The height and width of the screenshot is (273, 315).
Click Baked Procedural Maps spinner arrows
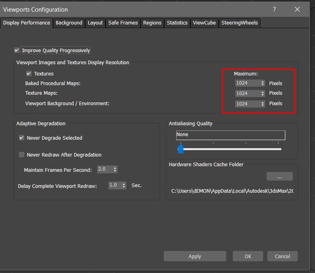coord(262,83)
